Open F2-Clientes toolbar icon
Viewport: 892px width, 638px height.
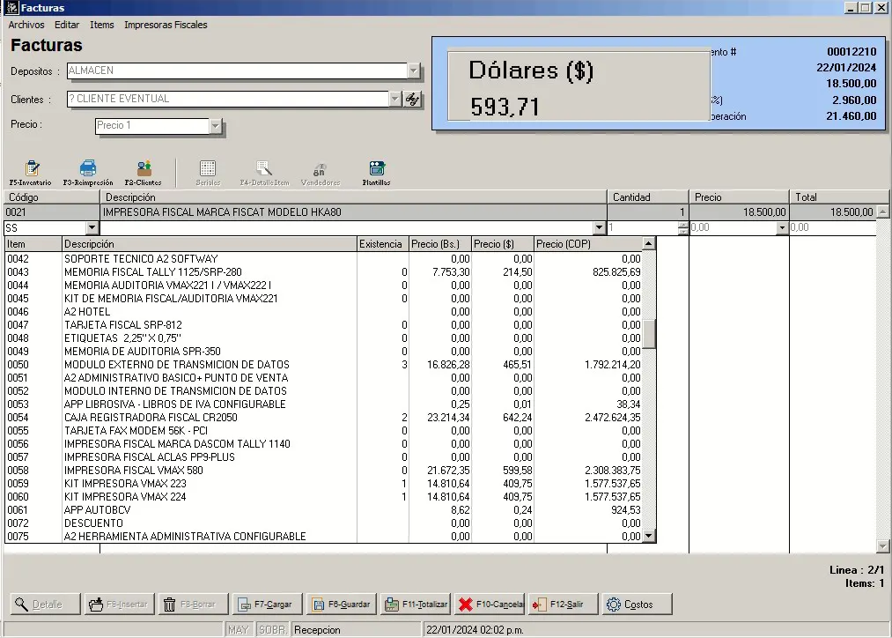144,173
